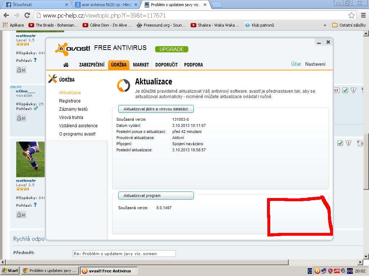Click the wattmetr username link above avatar
Viewport: 369px width, 276px height.
point(26,36)
